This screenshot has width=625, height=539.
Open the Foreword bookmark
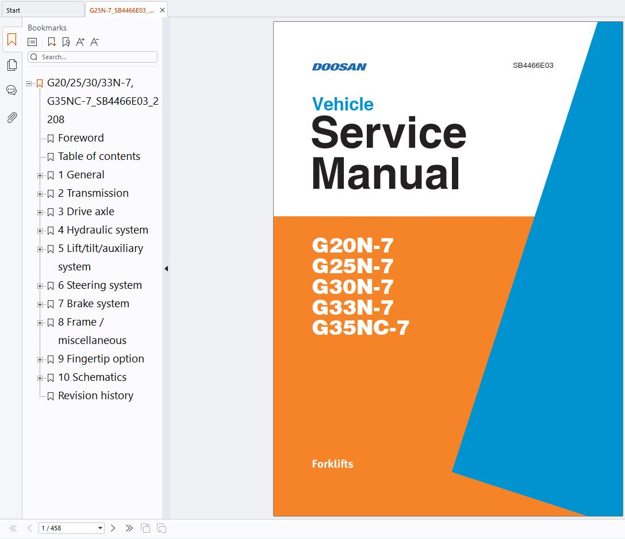[81, 138]
